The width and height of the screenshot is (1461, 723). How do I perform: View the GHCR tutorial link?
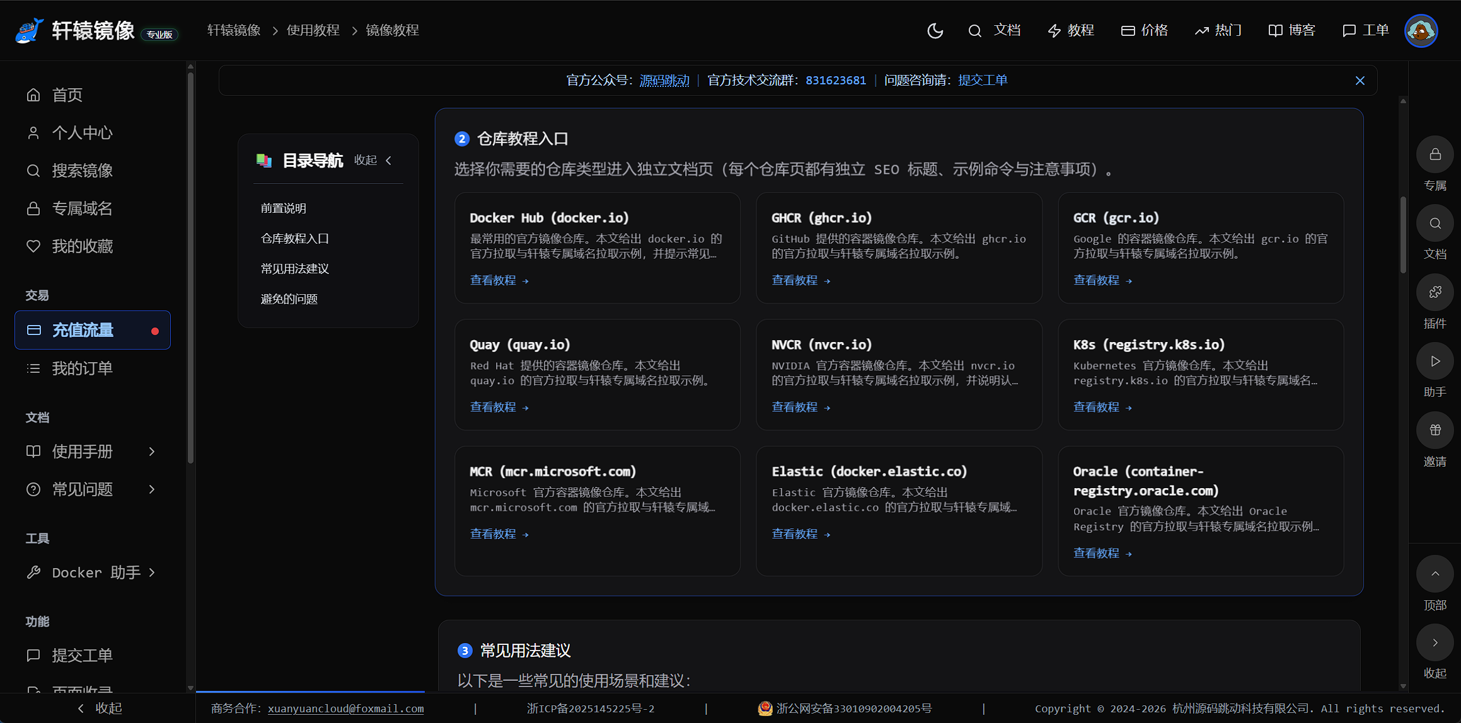pos(801,280)
